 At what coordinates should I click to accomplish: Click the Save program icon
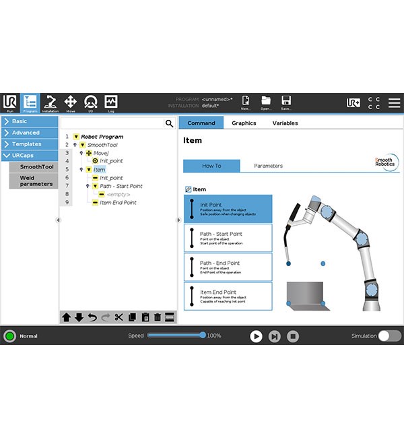pyautogui.click(x=286, y=102)
